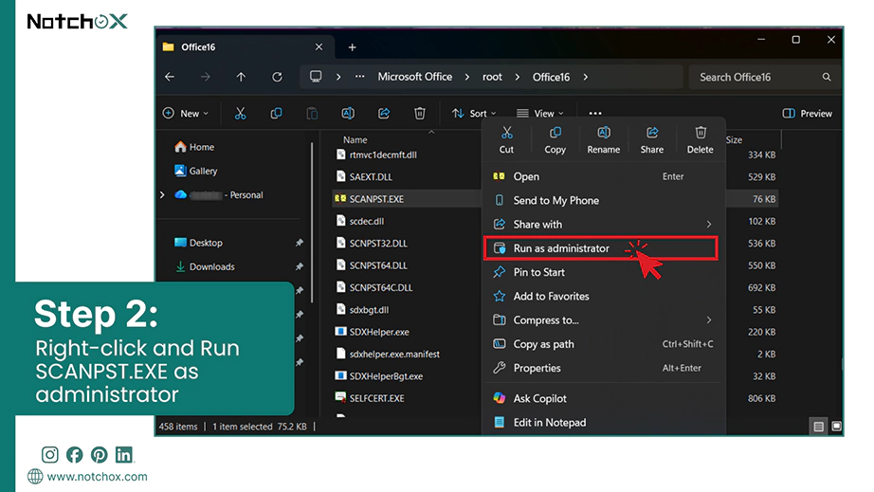Image resolution: width=874 pixels, height=492 pixels.
Task: Select the file SAEXT.DLL
Action: [365, 176]
